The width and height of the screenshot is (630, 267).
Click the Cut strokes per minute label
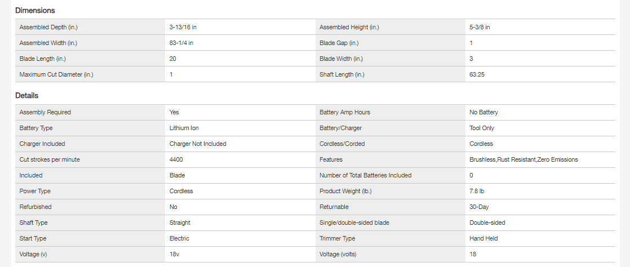(x=50, y=160)
